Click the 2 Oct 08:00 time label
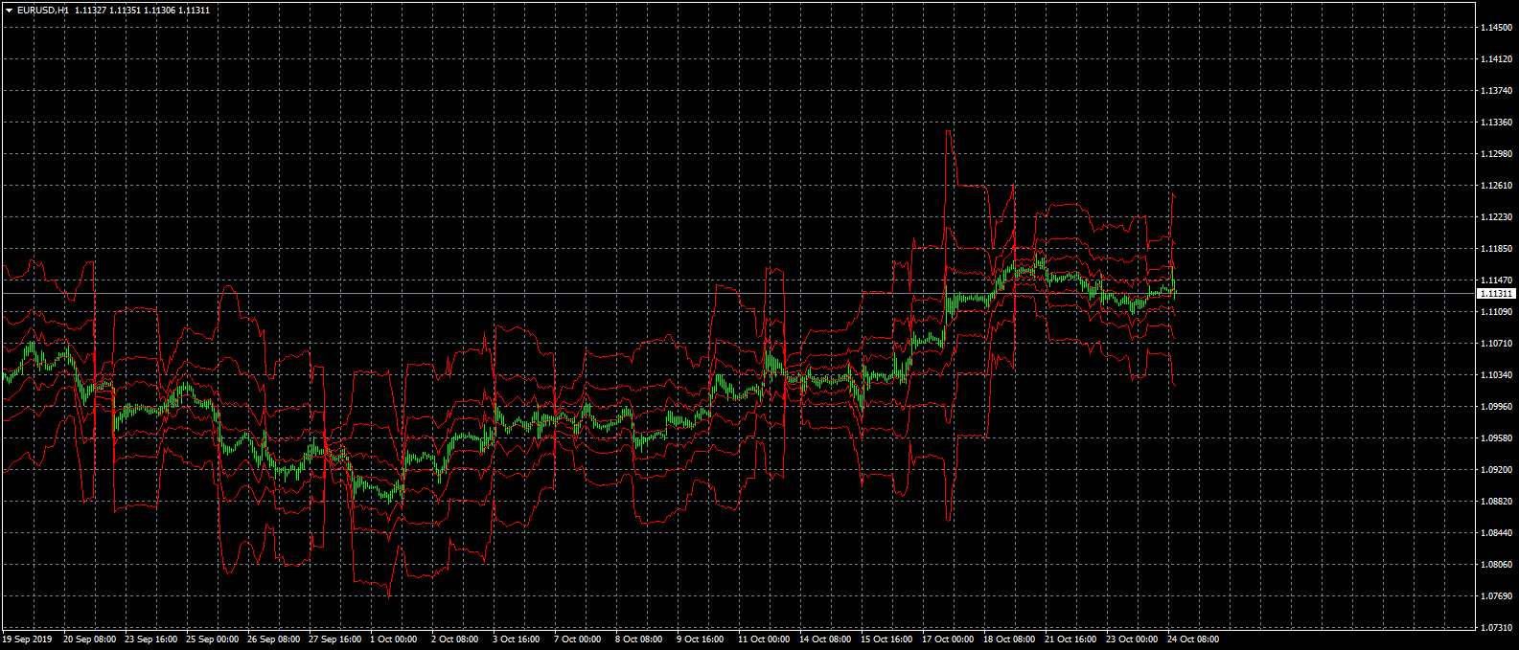The width and height of the screenshot is (1519, 650). click(x=455, y=639)
